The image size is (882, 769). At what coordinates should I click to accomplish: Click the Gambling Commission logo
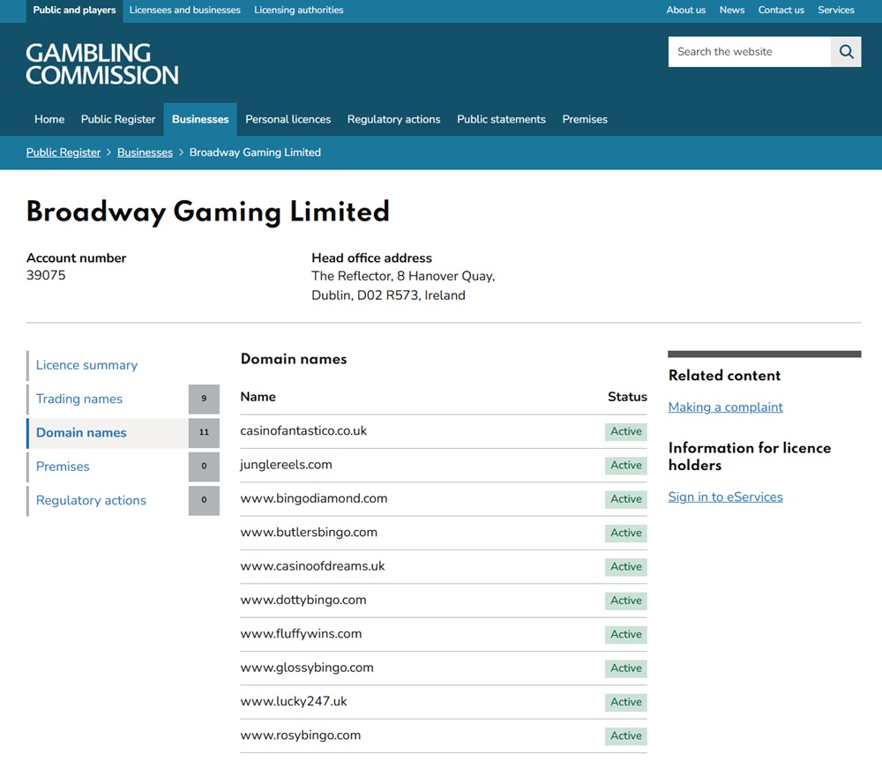point(101,64)
